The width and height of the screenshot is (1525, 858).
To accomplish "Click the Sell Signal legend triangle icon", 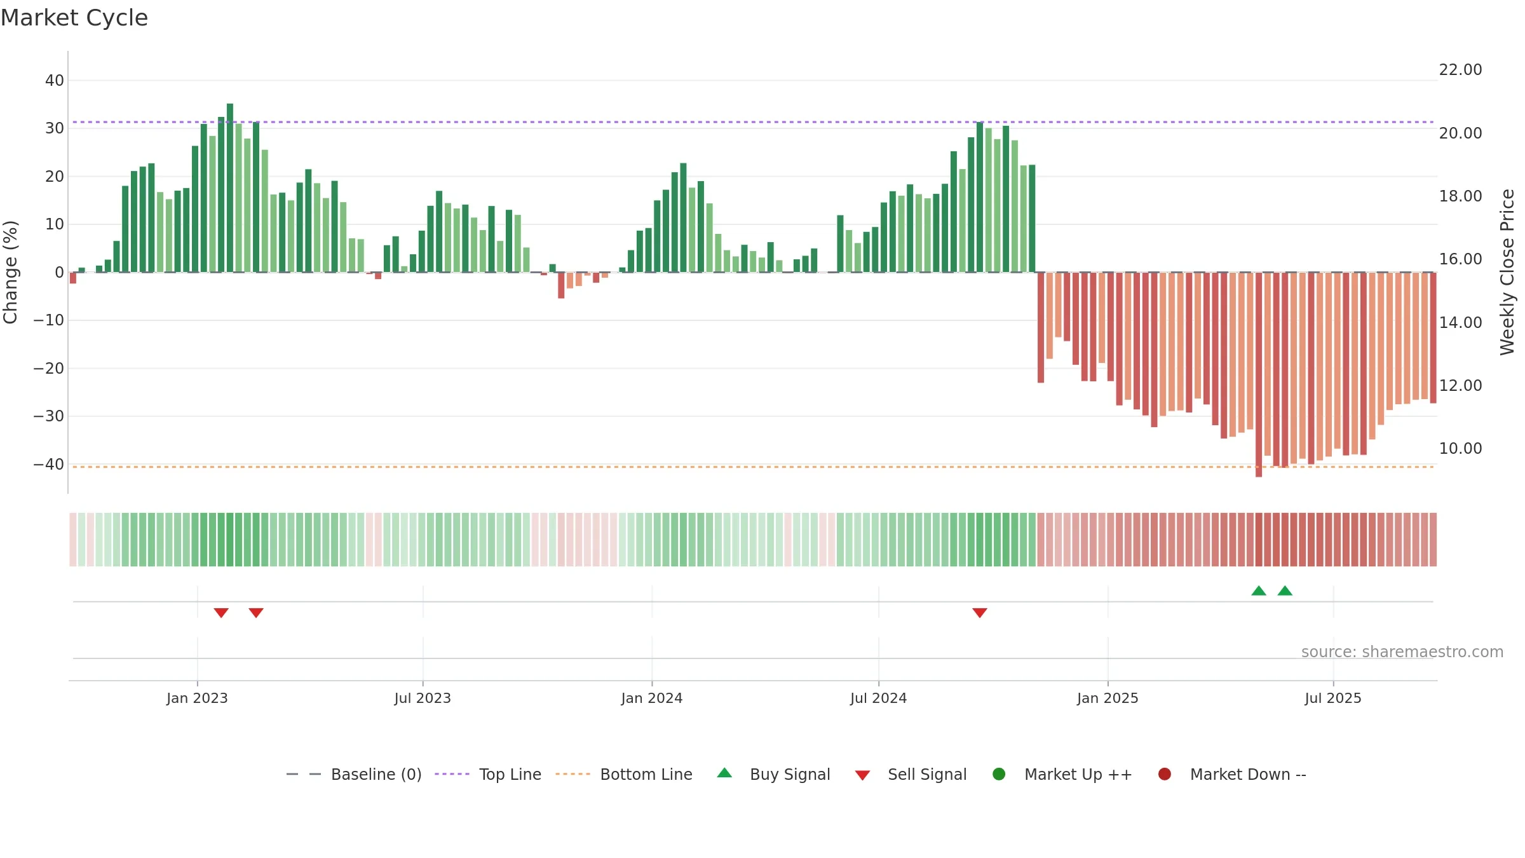I will click(x=862, y=775).
